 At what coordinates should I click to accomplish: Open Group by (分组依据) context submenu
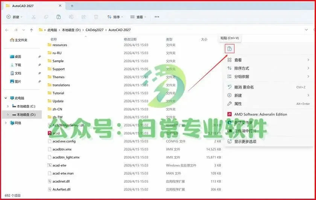(x=269, y=76)
